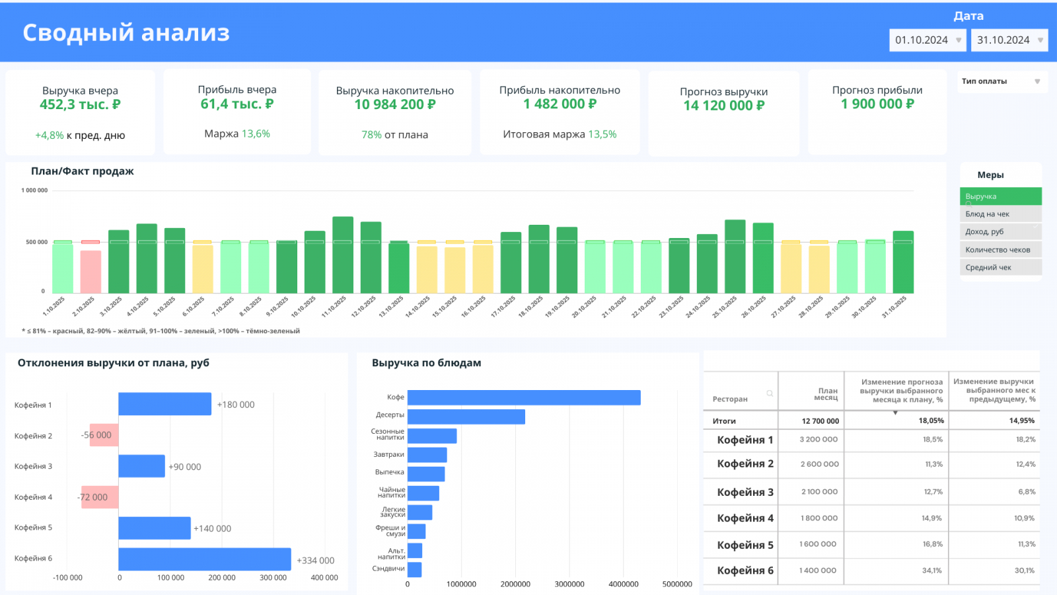1057x595 pixels.
Task: Select the Доход, руб measure
Action: point(1000,231)
